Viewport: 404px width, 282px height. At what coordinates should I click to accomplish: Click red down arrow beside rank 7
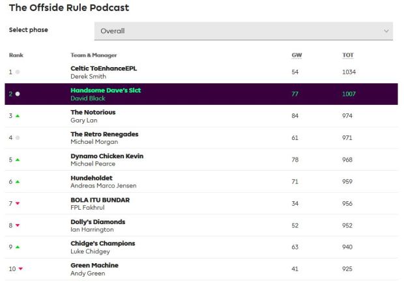point(18,204)
